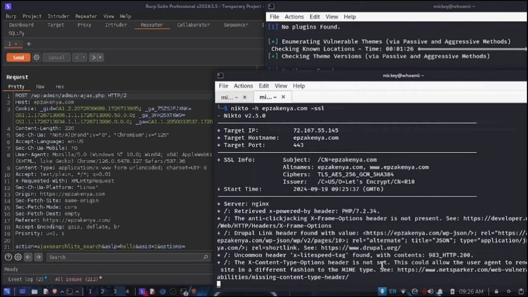The width and height of the screenshot is (528, 297).
Task: Open Help menu in front terminal
Action: 299,86
